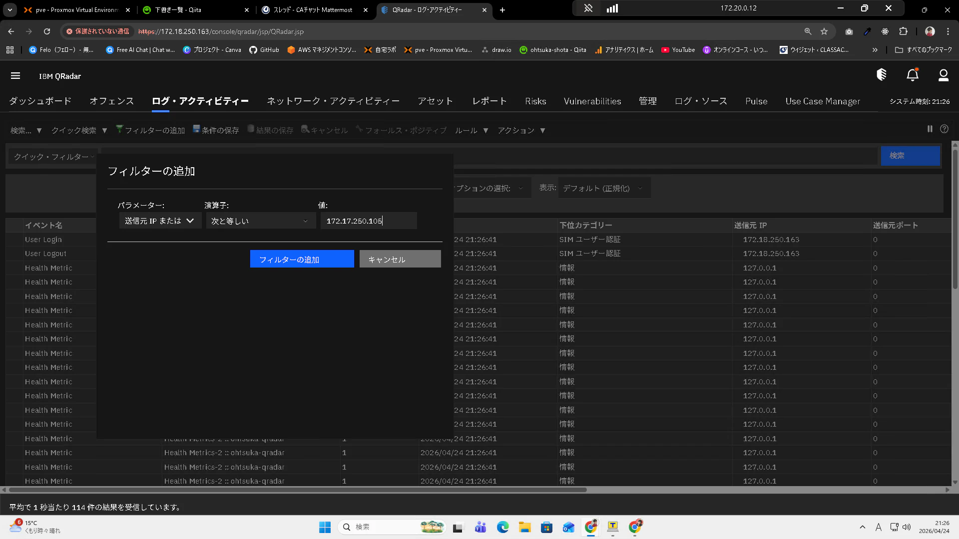Expand the パラメーター dropdown (送信元 IP または)

coord(160,221)
